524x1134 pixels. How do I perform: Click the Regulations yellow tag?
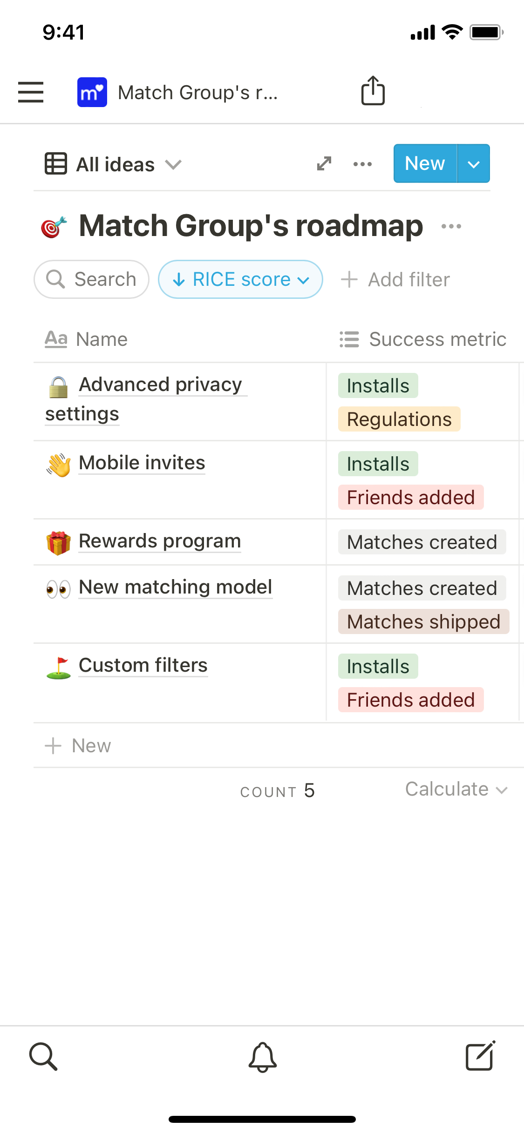coord(399,419)
